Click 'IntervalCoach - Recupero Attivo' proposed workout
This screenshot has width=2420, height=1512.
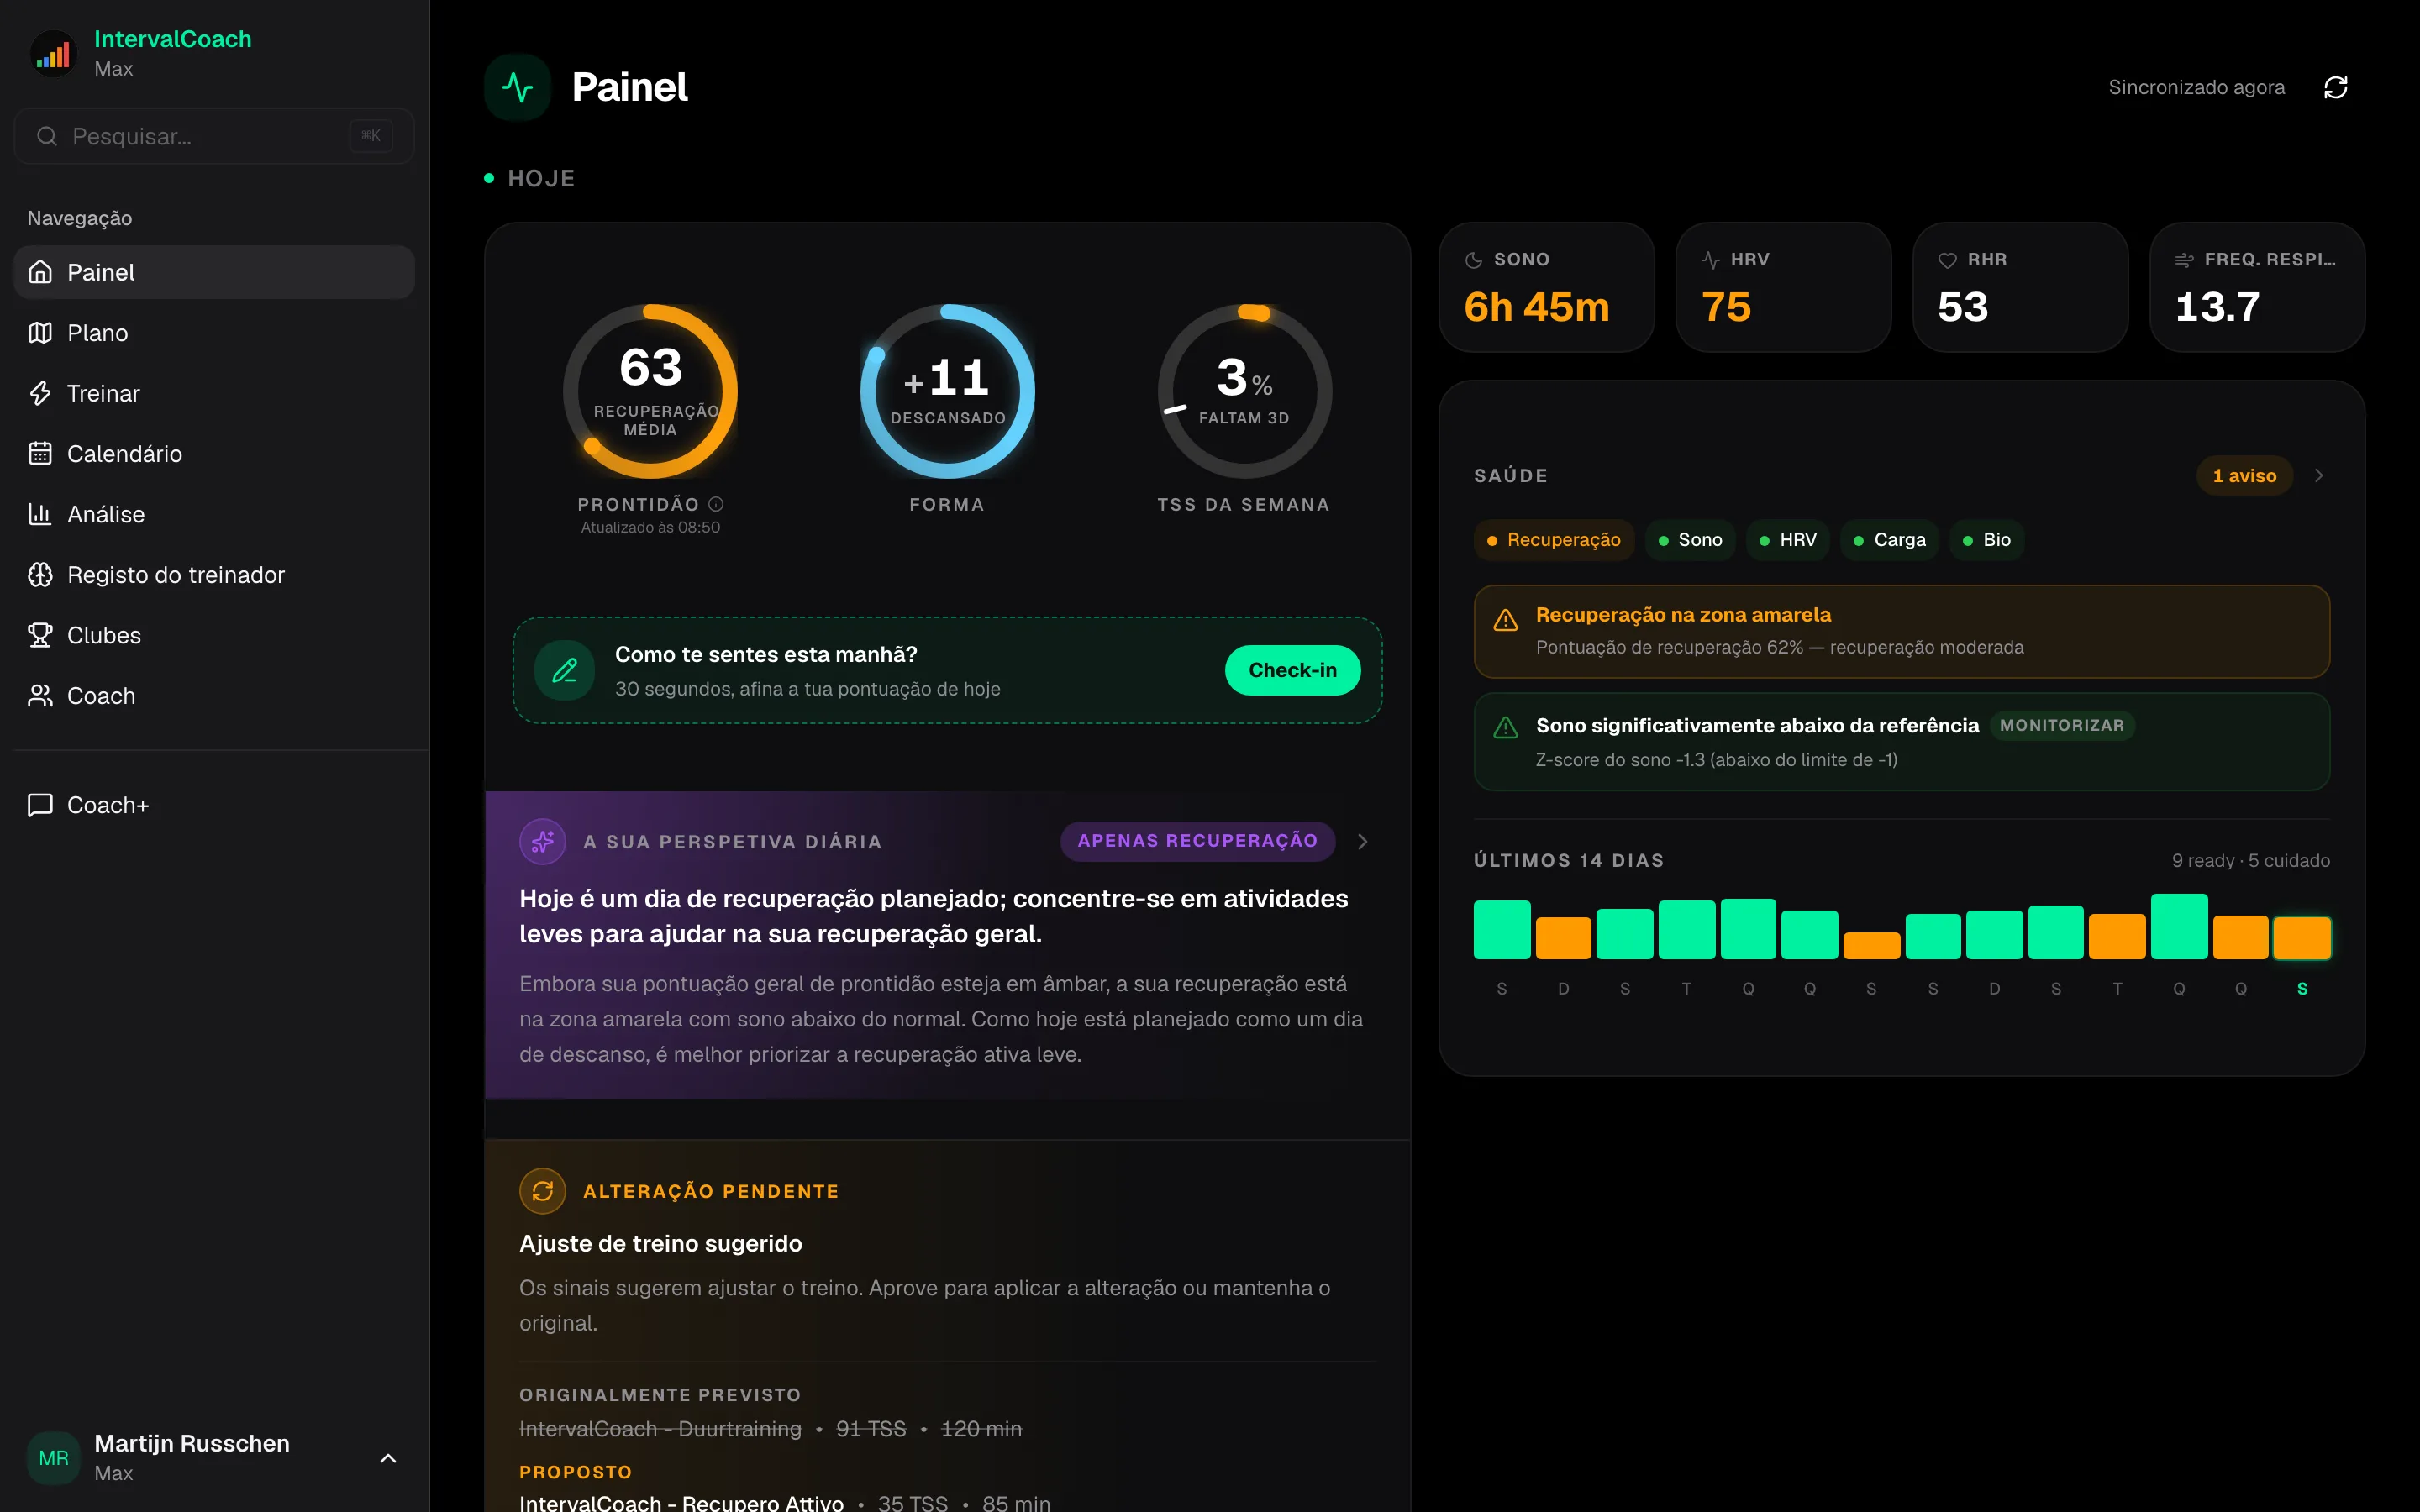coord(681,1502)
